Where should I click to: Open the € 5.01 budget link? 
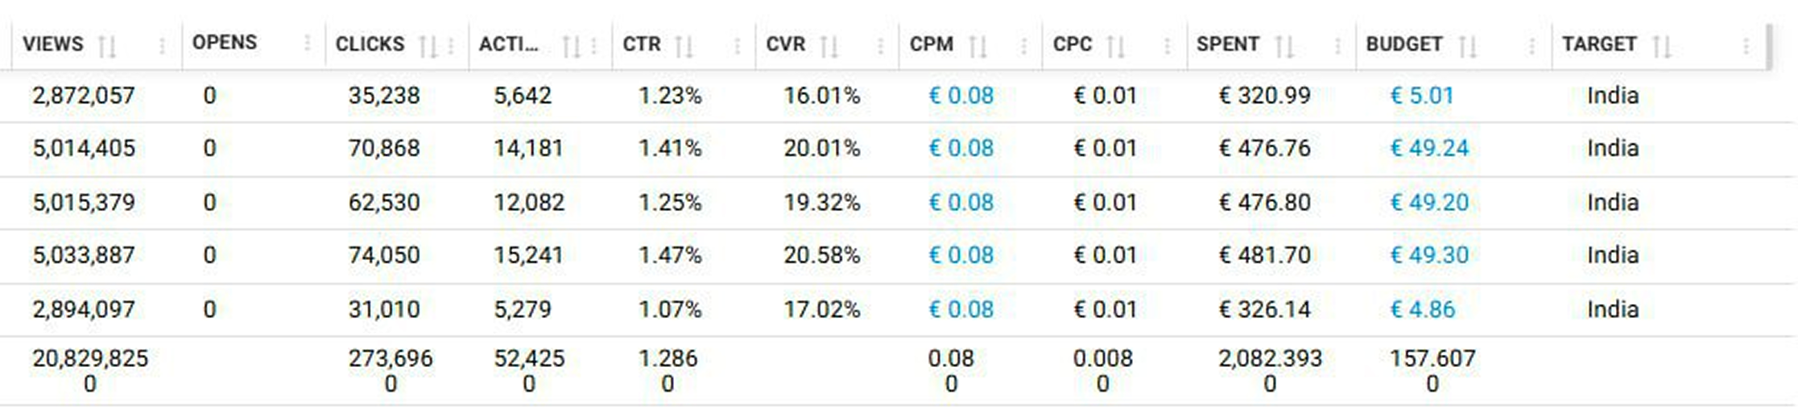[1421, 96]
